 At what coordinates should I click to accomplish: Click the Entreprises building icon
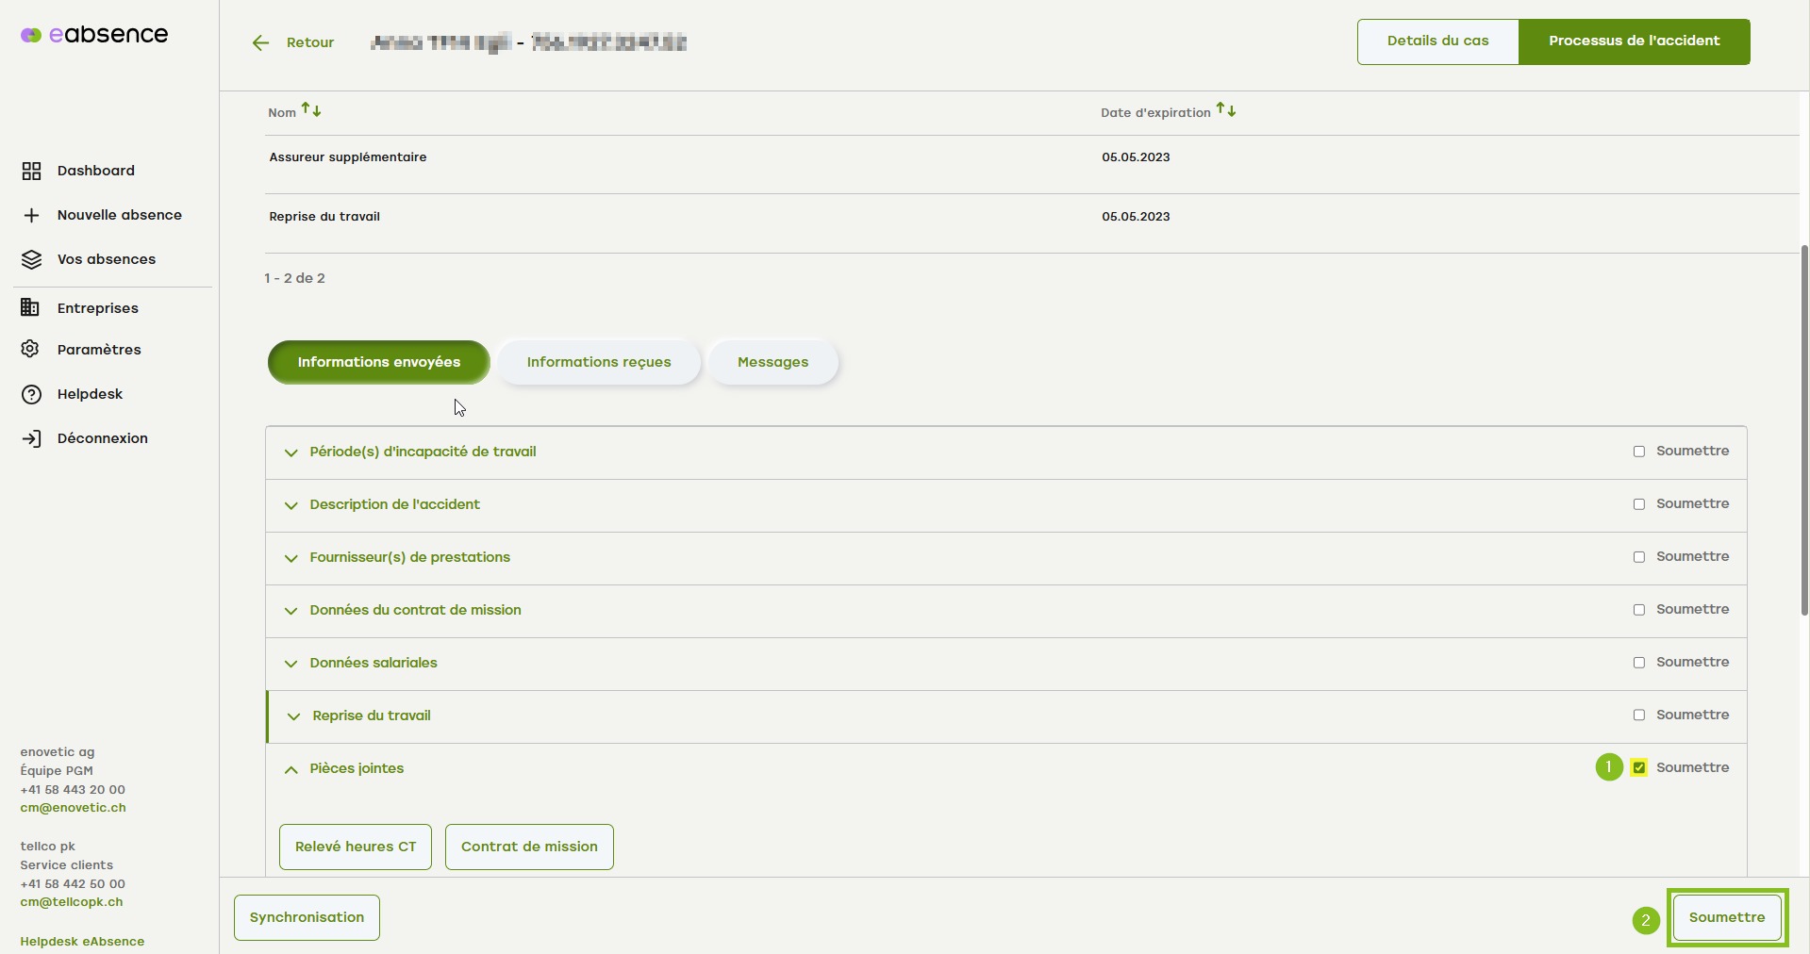(31, 308)
